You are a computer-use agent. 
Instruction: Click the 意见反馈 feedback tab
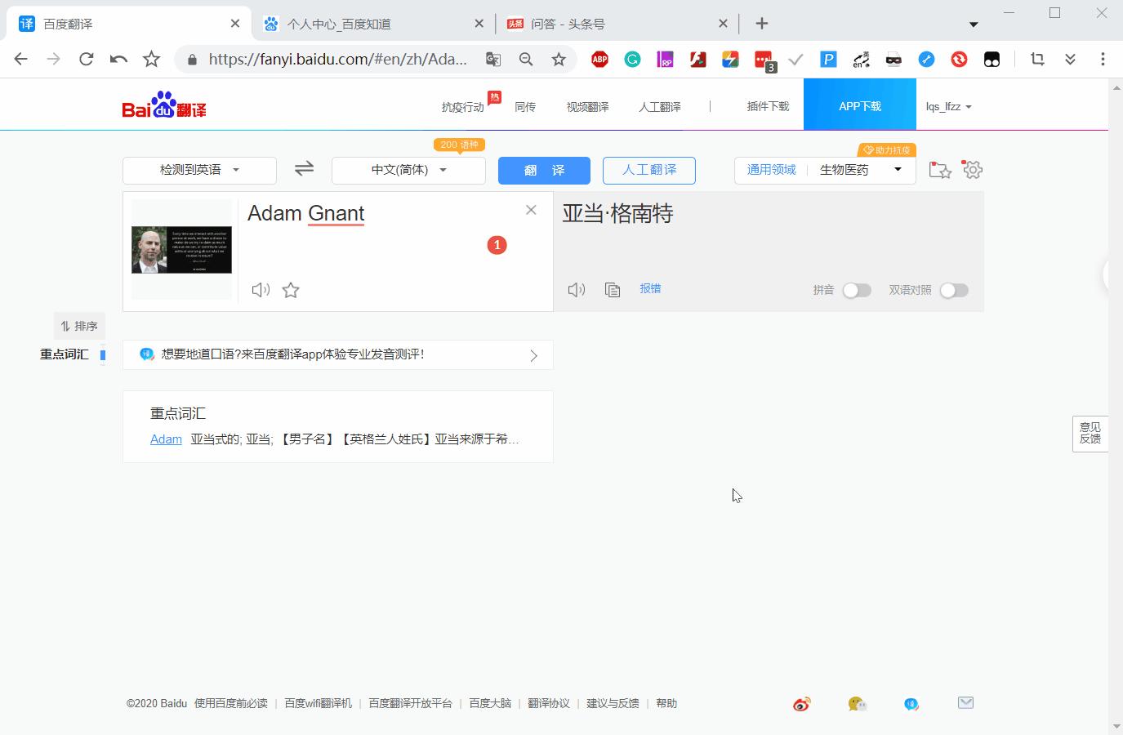1090,434
